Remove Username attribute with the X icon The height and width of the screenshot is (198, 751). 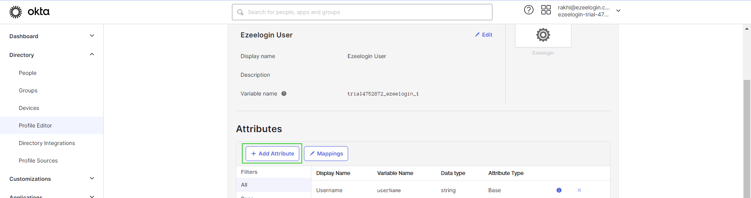(579, 190)
